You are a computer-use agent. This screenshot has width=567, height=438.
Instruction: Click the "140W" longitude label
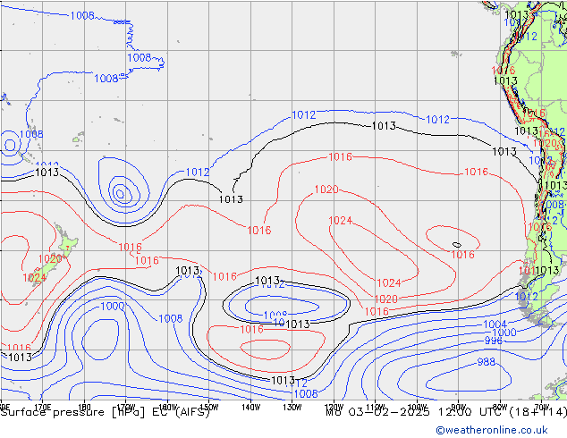[251, 407]
